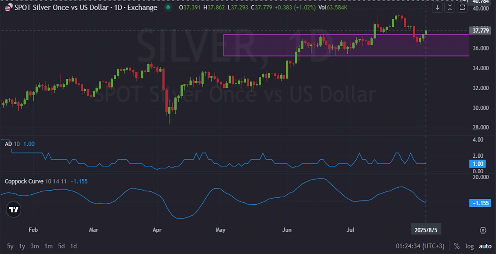Click the Mar label on time axis
496x254 pixels.
click(93, 230)
